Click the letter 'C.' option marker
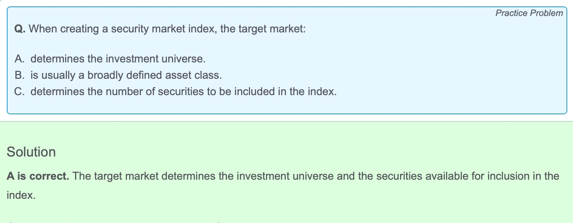The image size is (573, 223). click(x=19, y=91)
